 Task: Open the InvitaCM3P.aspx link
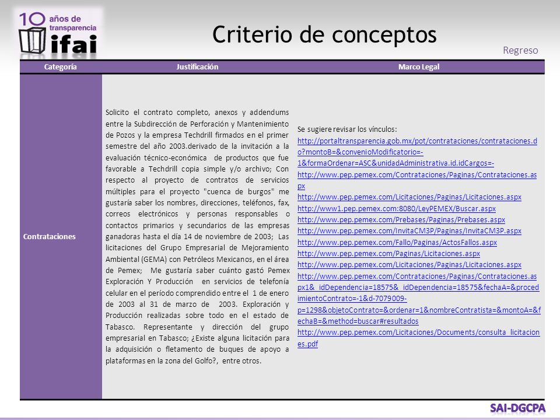[x=409, y=231]
